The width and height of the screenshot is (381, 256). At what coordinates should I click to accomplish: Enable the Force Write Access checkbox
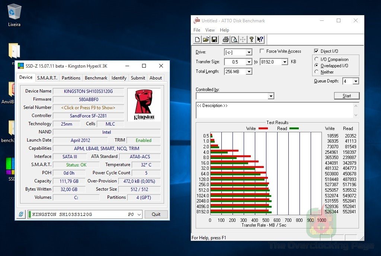click(262, 51)
